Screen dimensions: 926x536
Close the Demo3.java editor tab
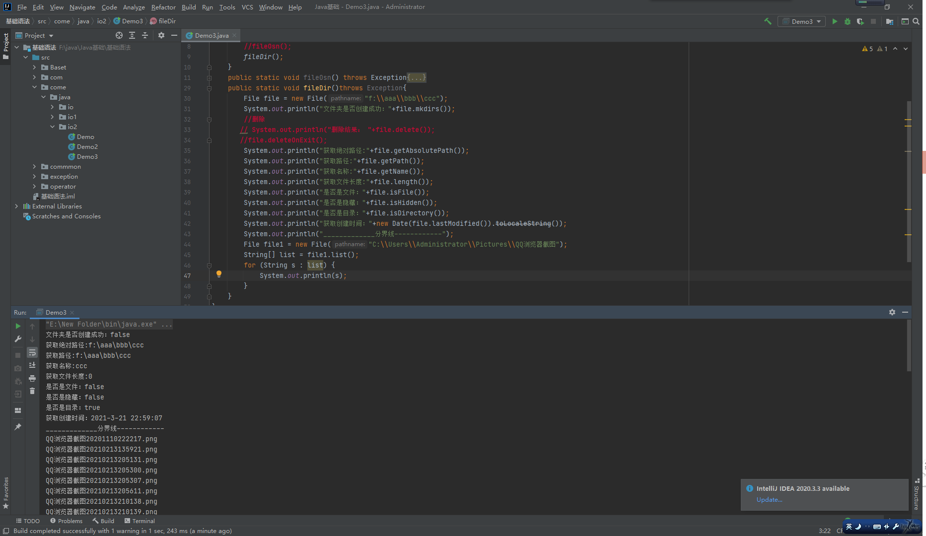click(x=234, y=35)
